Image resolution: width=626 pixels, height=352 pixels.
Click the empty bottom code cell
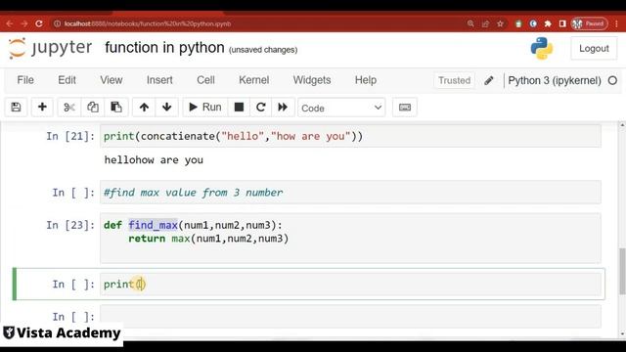click(x=350, y=317)
